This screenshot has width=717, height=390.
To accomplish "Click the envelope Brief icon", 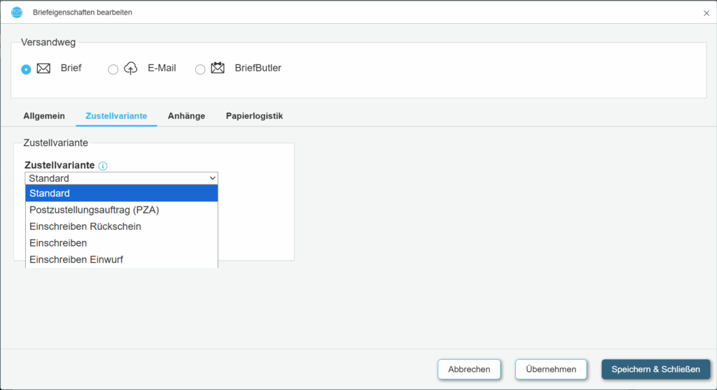I will (x=43, y=68).
